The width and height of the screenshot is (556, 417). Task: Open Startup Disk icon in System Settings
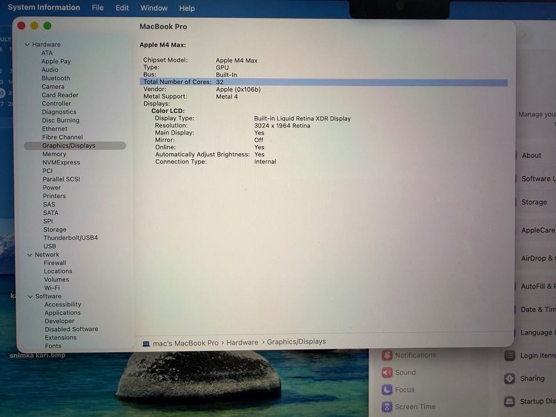(510, 402)
